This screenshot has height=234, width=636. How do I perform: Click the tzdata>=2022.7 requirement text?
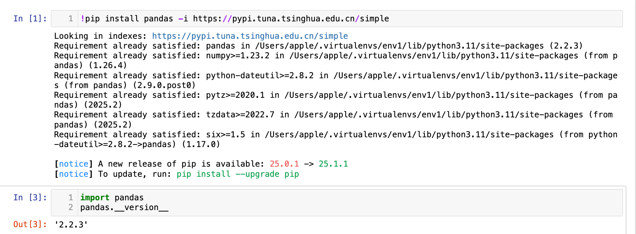coord(240,114)
